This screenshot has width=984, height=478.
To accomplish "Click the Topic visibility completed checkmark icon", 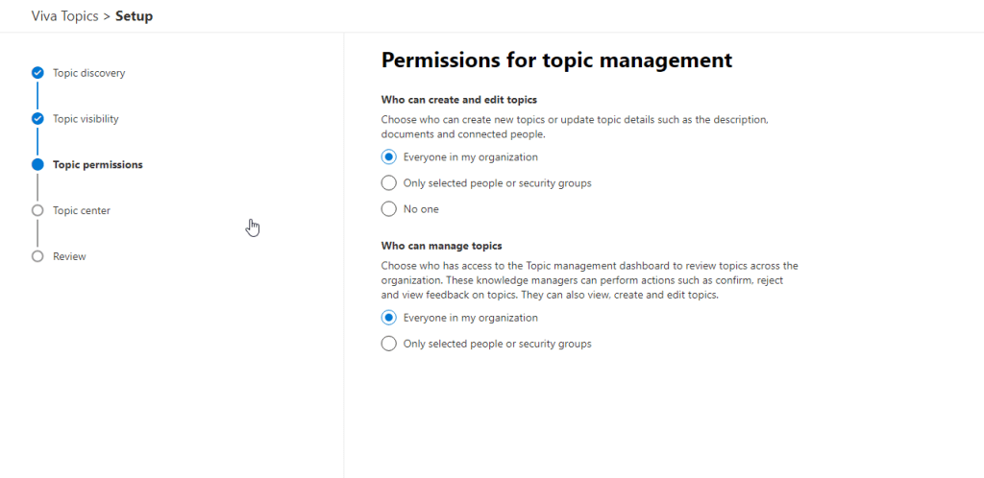I will 37,119.
